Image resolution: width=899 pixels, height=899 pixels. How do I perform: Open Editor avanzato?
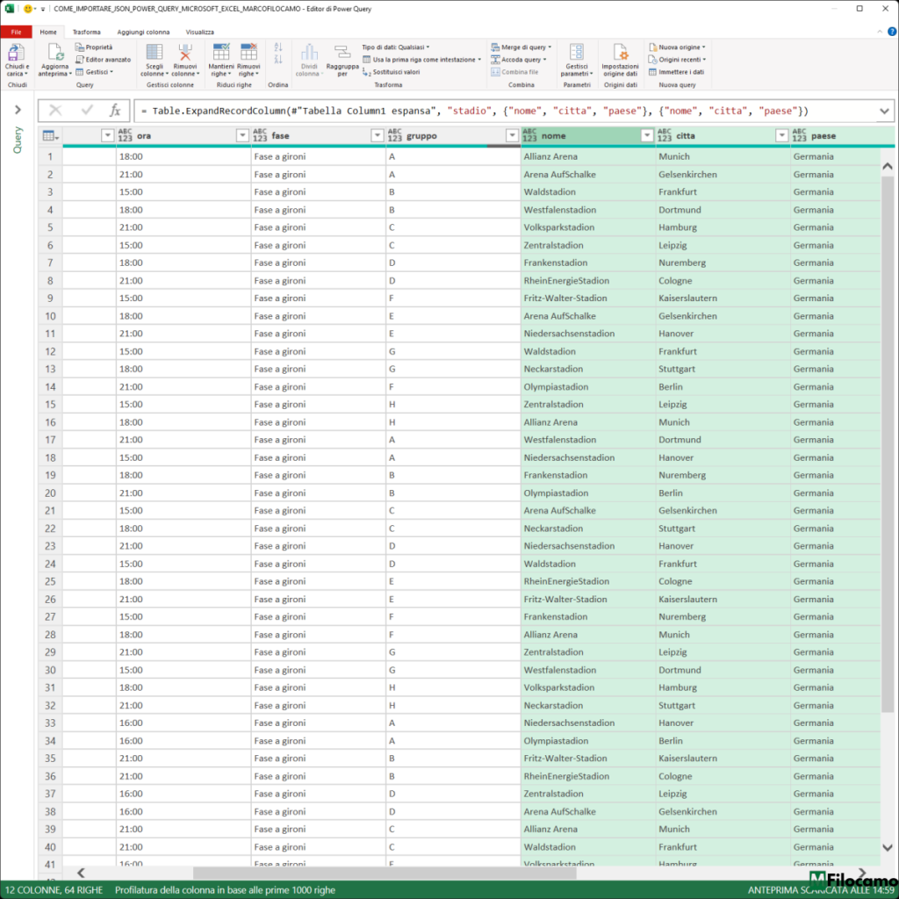tap(104, 60)
